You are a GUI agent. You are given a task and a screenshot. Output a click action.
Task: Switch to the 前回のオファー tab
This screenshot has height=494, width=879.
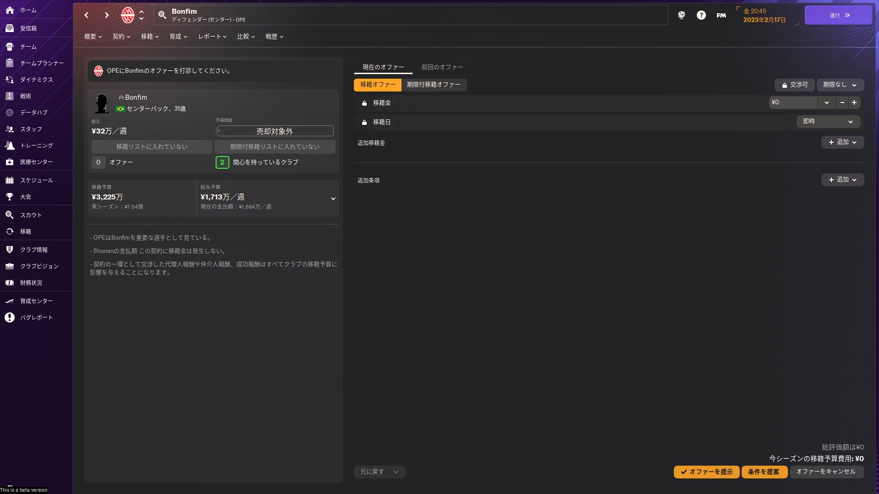[x=442, y=67]
